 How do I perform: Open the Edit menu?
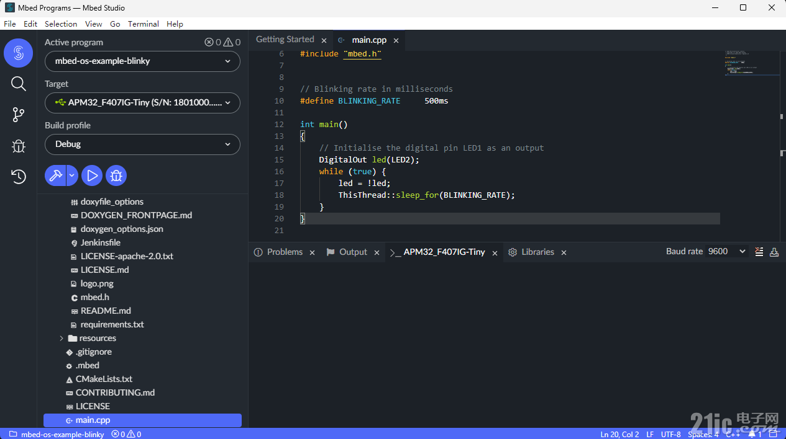tap(30, 24)
